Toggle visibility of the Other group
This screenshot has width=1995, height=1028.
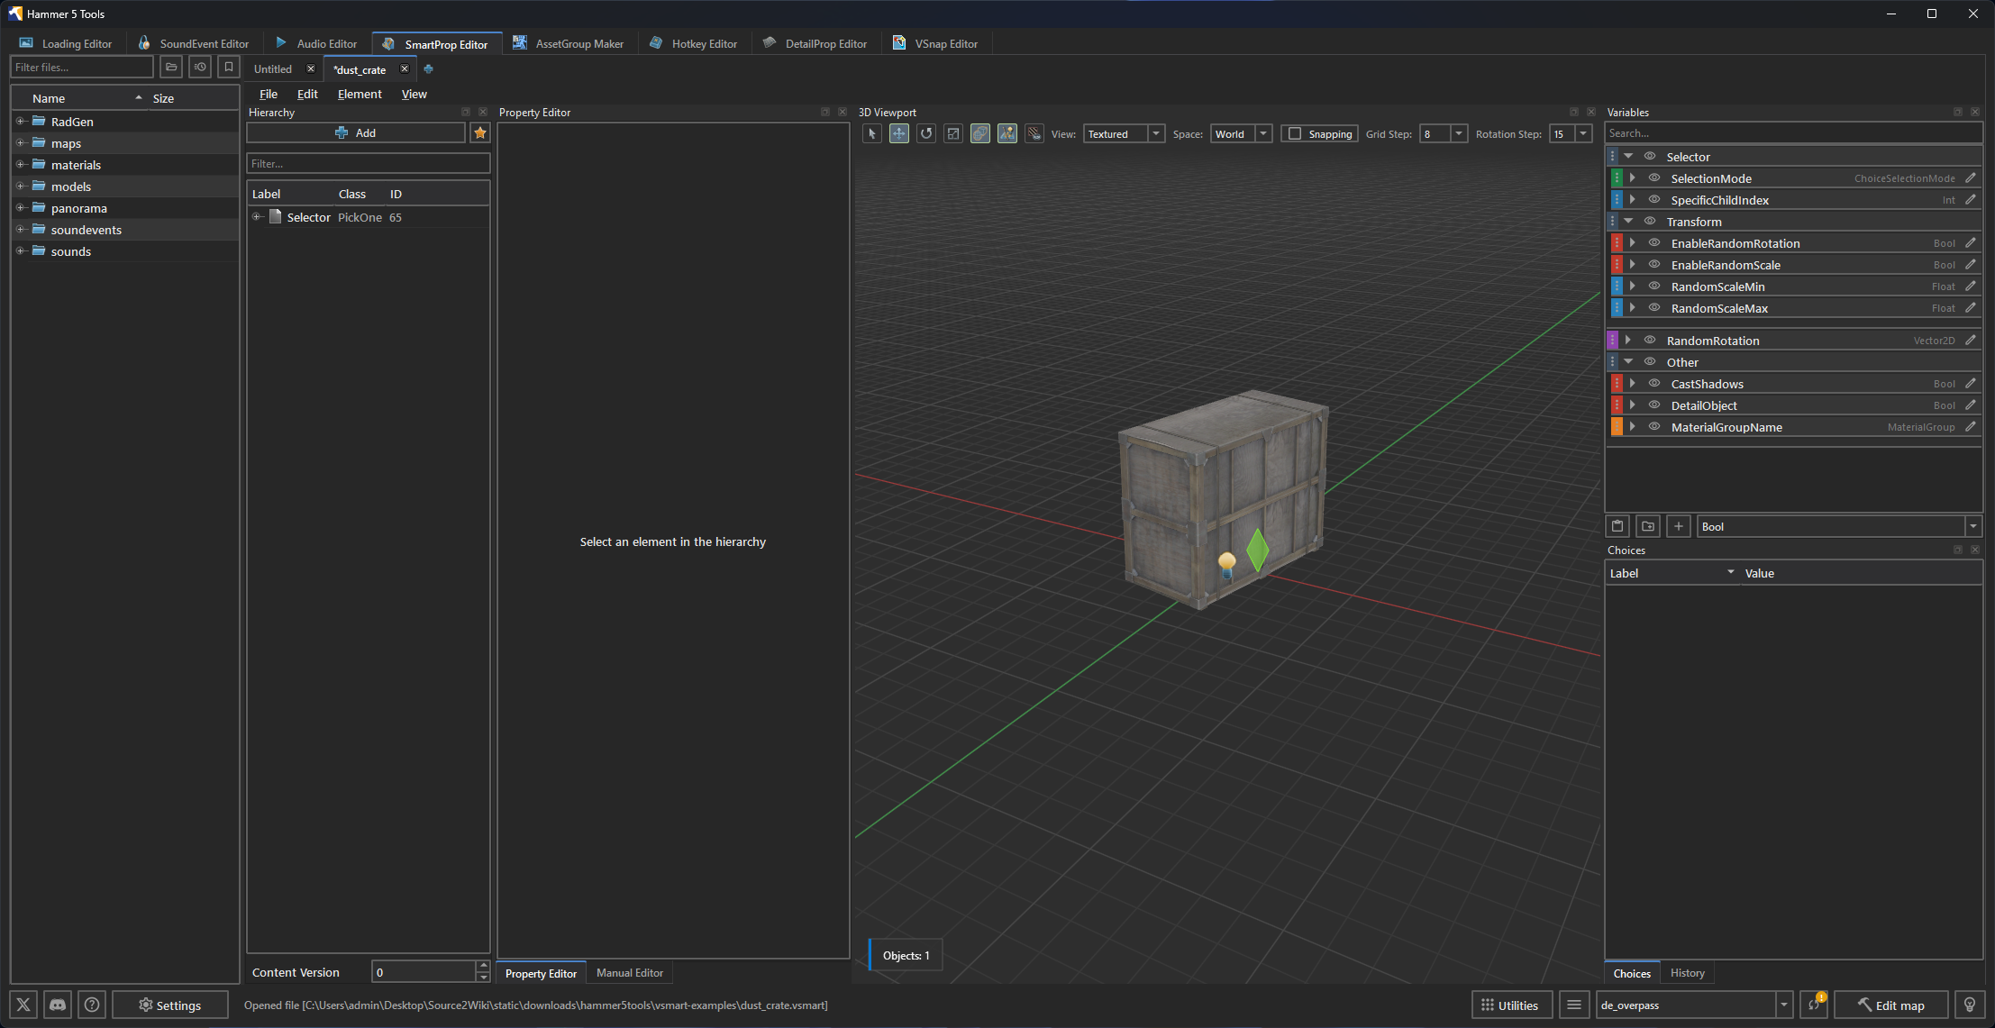coord(1650,362)
